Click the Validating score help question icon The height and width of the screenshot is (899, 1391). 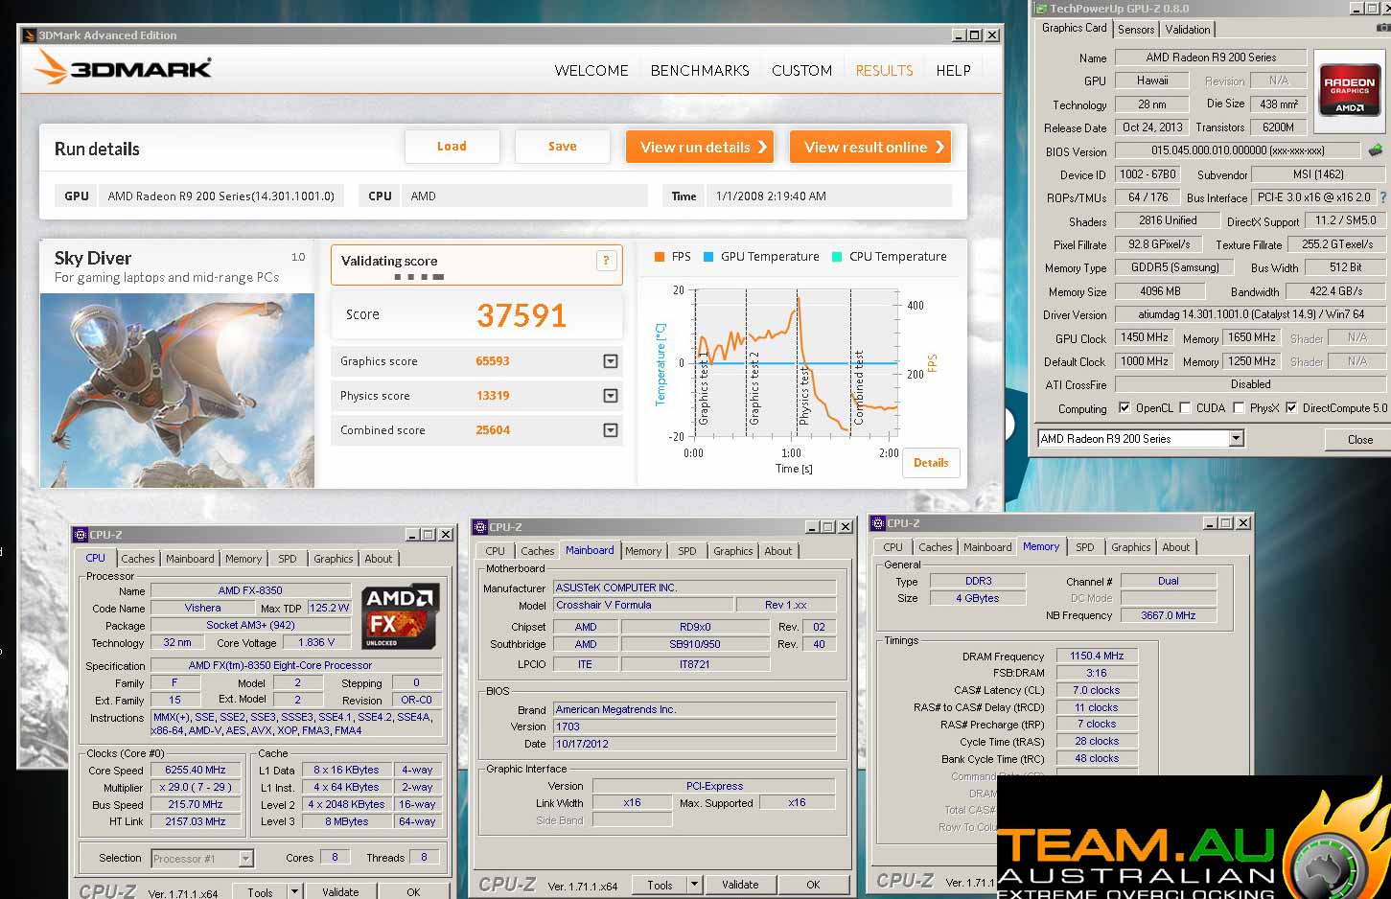click(x=606, y=261)
